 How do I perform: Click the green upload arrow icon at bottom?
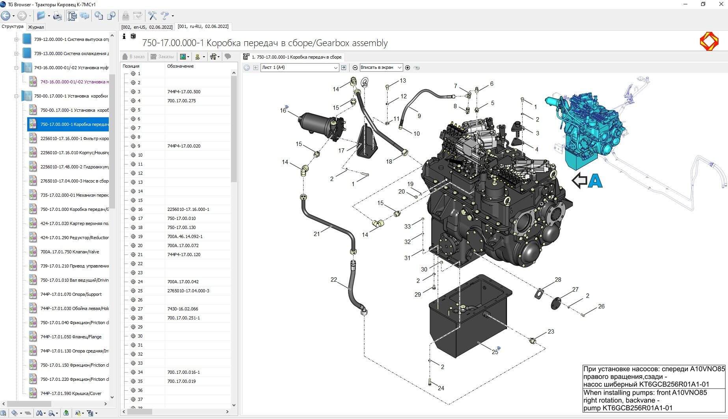66,413
